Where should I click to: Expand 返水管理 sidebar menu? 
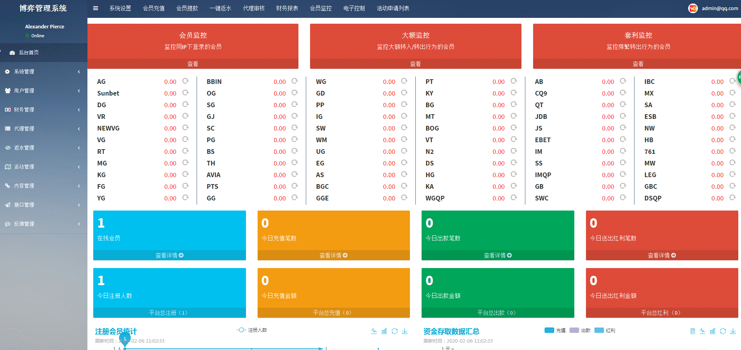44,148
